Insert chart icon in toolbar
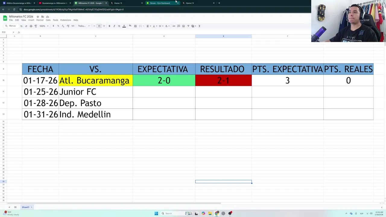This screenshot has height=217, width=386. click(x=183, y=26)
